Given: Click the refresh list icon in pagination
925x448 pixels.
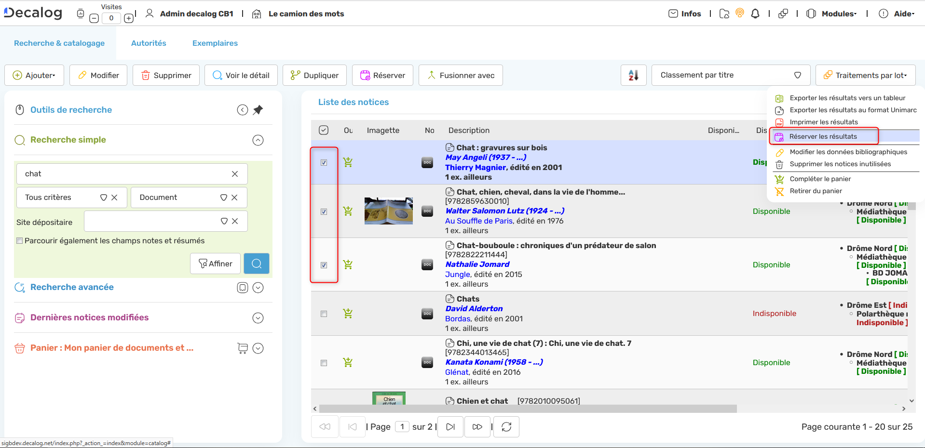Looking at the screenshot, I should (506, 427).
